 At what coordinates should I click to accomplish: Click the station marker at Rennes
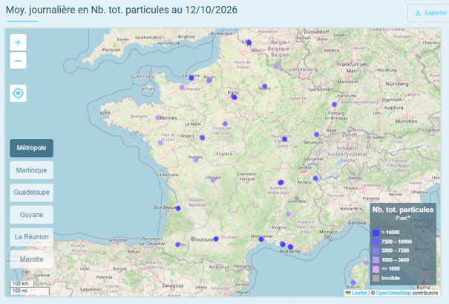(x=158, y=117)
